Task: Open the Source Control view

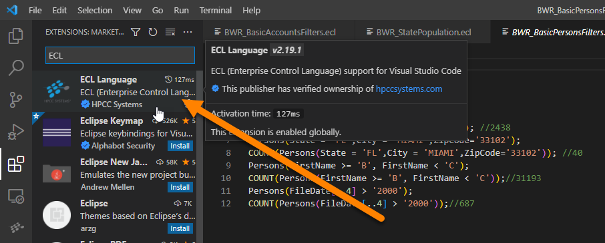Action: tap(16, 101)
